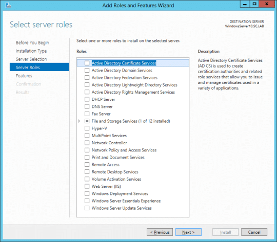Image resolution: width=277 pixels, height=242 pixels.
Task: Click the wizard icon in title bar
Action: tap(8, 5)
